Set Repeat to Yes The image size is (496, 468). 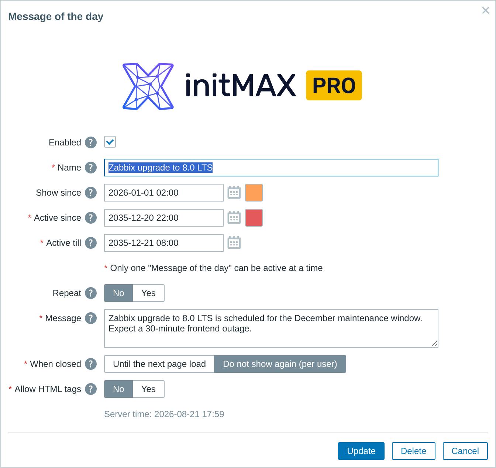pyautogui.click(x=148, y=293)
